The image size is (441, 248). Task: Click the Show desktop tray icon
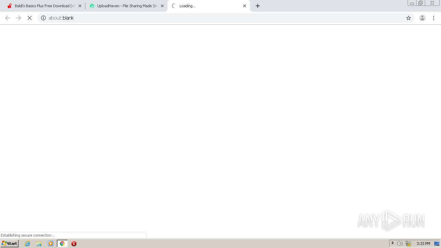pos(437,244)
